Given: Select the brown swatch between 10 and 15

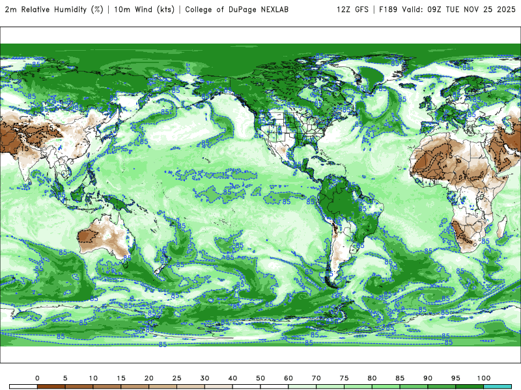Looking at the screenshot, I should pyautogui.click(x=107, y=387).
